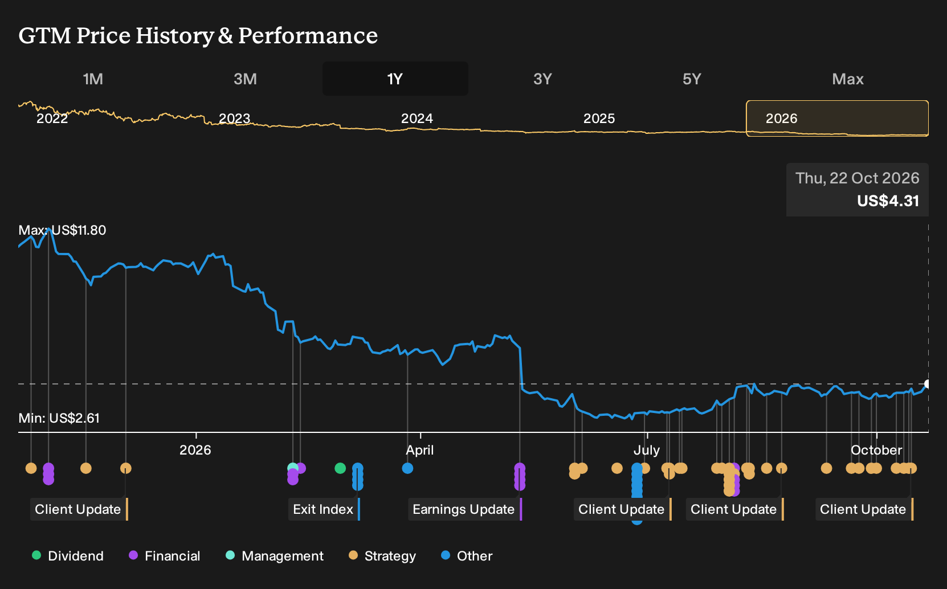Open the Client Update label near October
The height and width of the screenshot is (589, 947).
(864, 509)
